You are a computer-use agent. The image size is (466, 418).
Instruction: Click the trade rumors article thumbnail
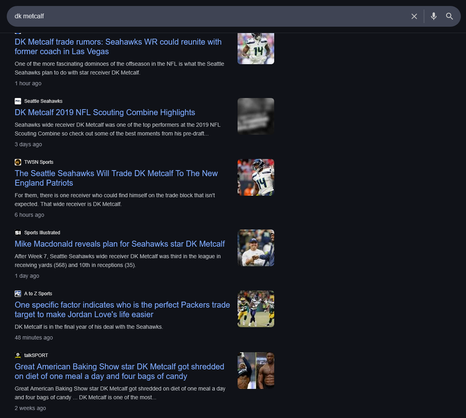click(256, 48)
